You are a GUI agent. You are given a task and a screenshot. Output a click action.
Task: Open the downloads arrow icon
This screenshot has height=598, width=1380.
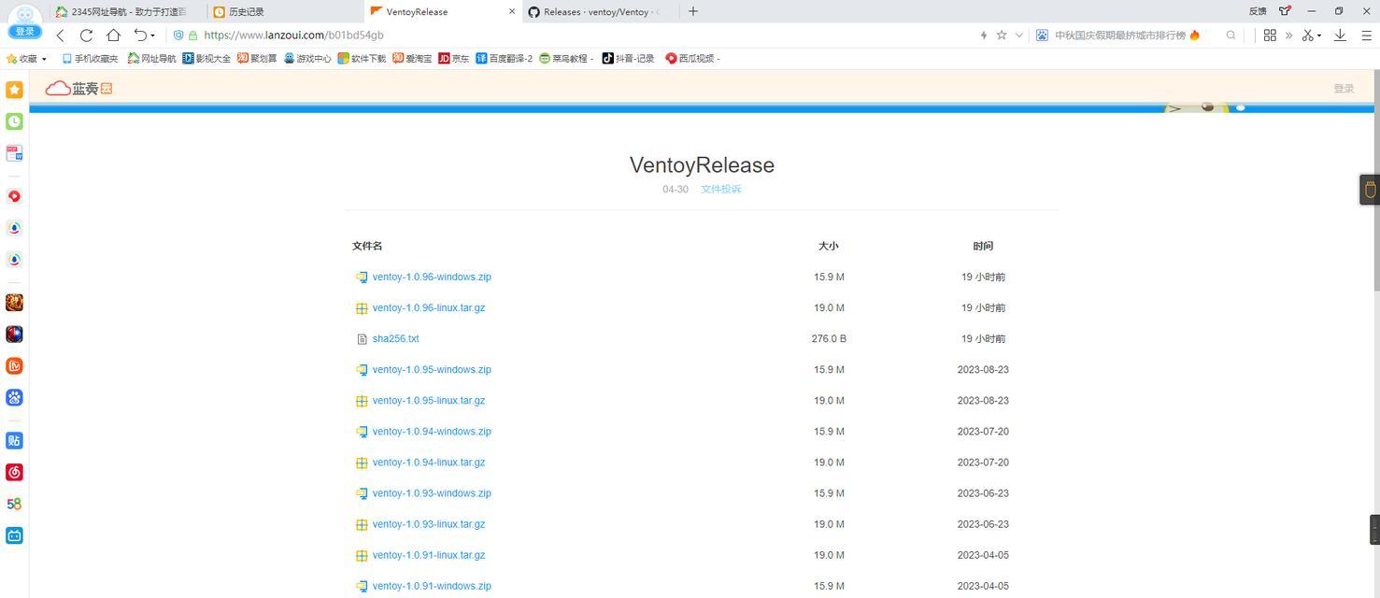[1340, 36]
